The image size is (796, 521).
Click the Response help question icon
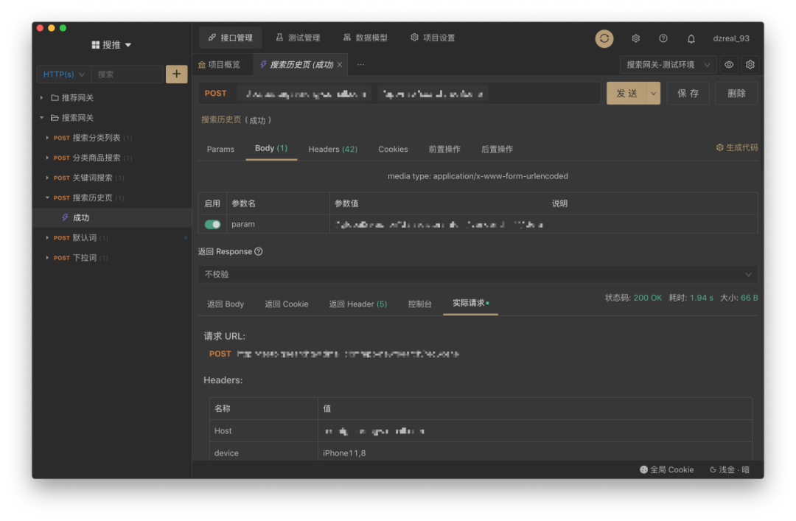pyautogui.click(x=259, y=251)
